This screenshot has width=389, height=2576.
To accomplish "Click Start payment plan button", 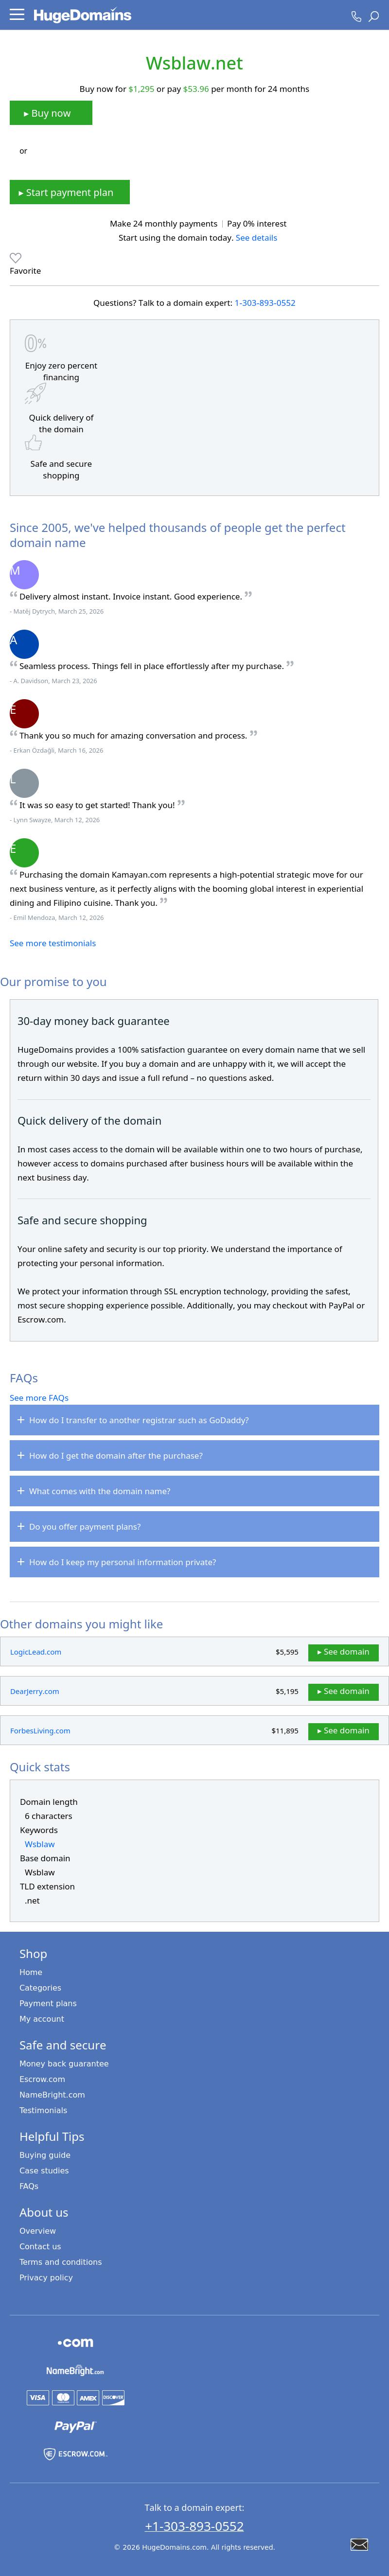I will (x=70, y=192).
